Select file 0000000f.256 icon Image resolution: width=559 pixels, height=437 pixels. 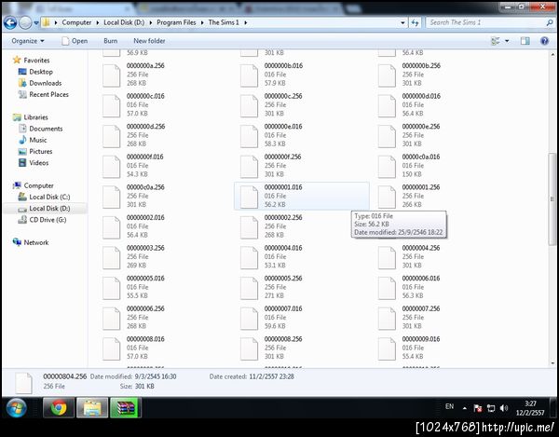(249, 167)
